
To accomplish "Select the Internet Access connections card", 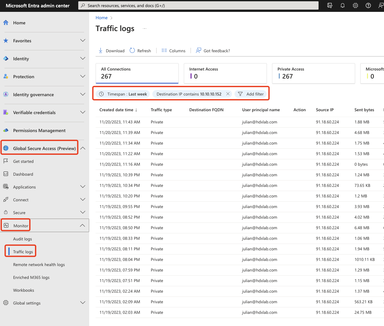I will [225, 73].
